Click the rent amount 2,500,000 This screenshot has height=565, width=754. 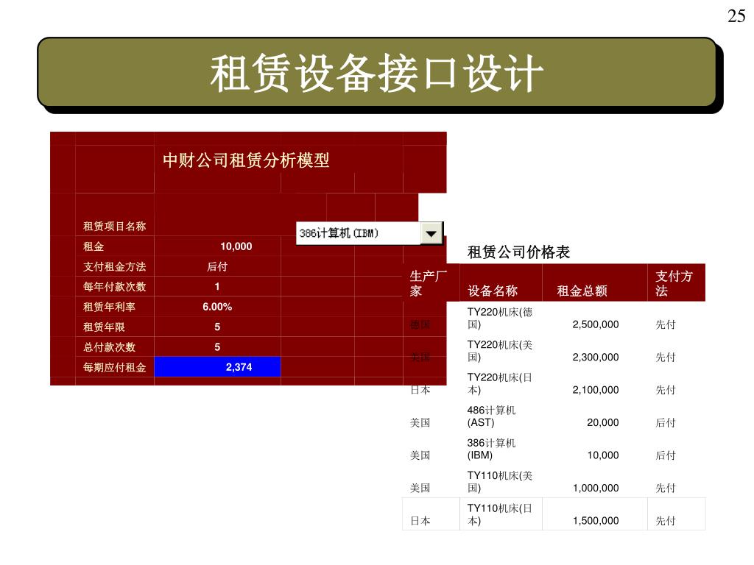click(595, 324)
